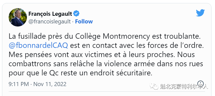Open François Legault's round profile photo

[18, 17]
